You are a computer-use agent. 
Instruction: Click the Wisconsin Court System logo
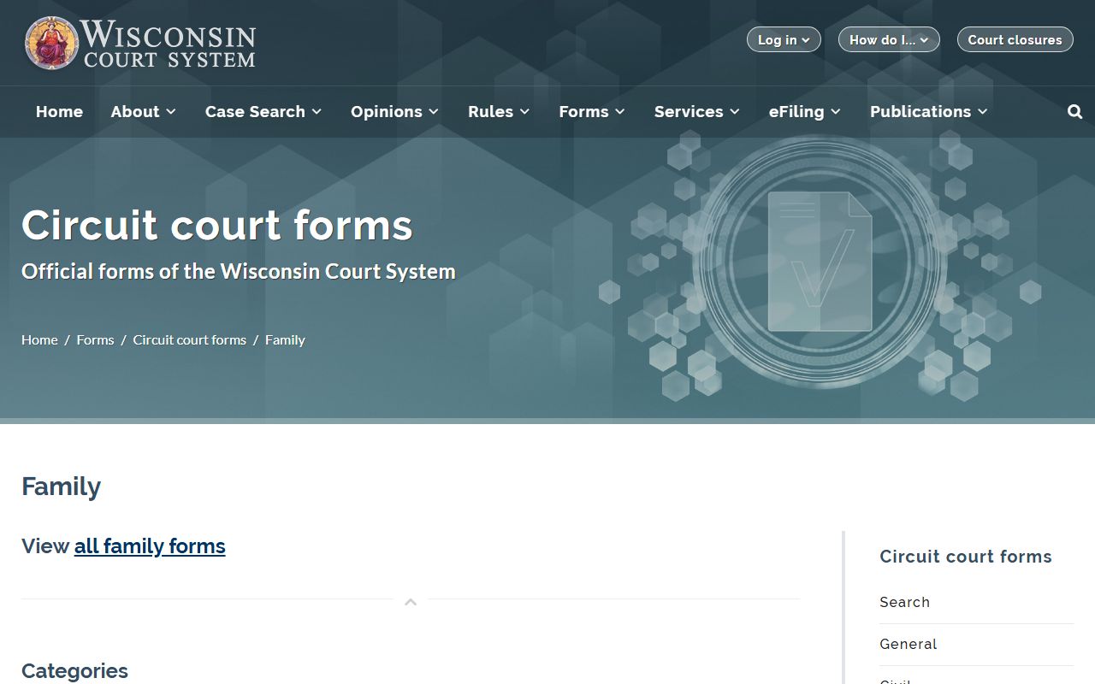pyautogui.click(x=140, y=43)
